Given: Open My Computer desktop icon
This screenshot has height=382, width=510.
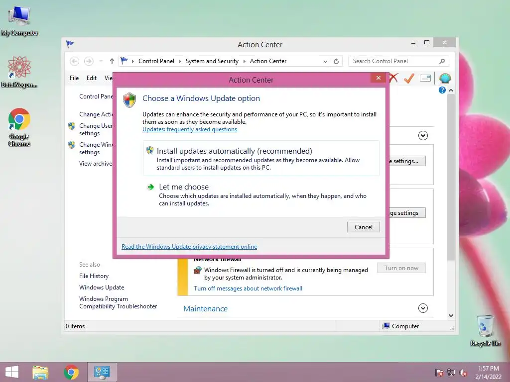Looking at the screenshot, I should point(19,21).
